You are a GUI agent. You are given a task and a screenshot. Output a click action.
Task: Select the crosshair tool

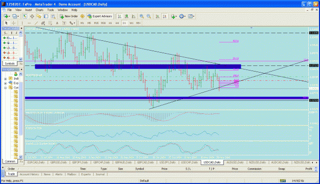click(13, 23)
